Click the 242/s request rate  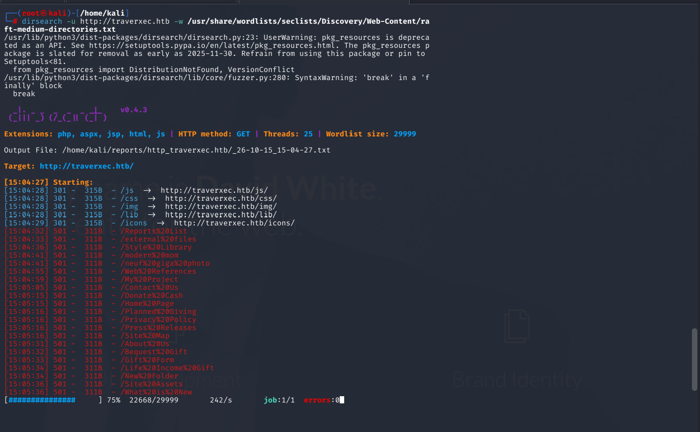(221, 400)
